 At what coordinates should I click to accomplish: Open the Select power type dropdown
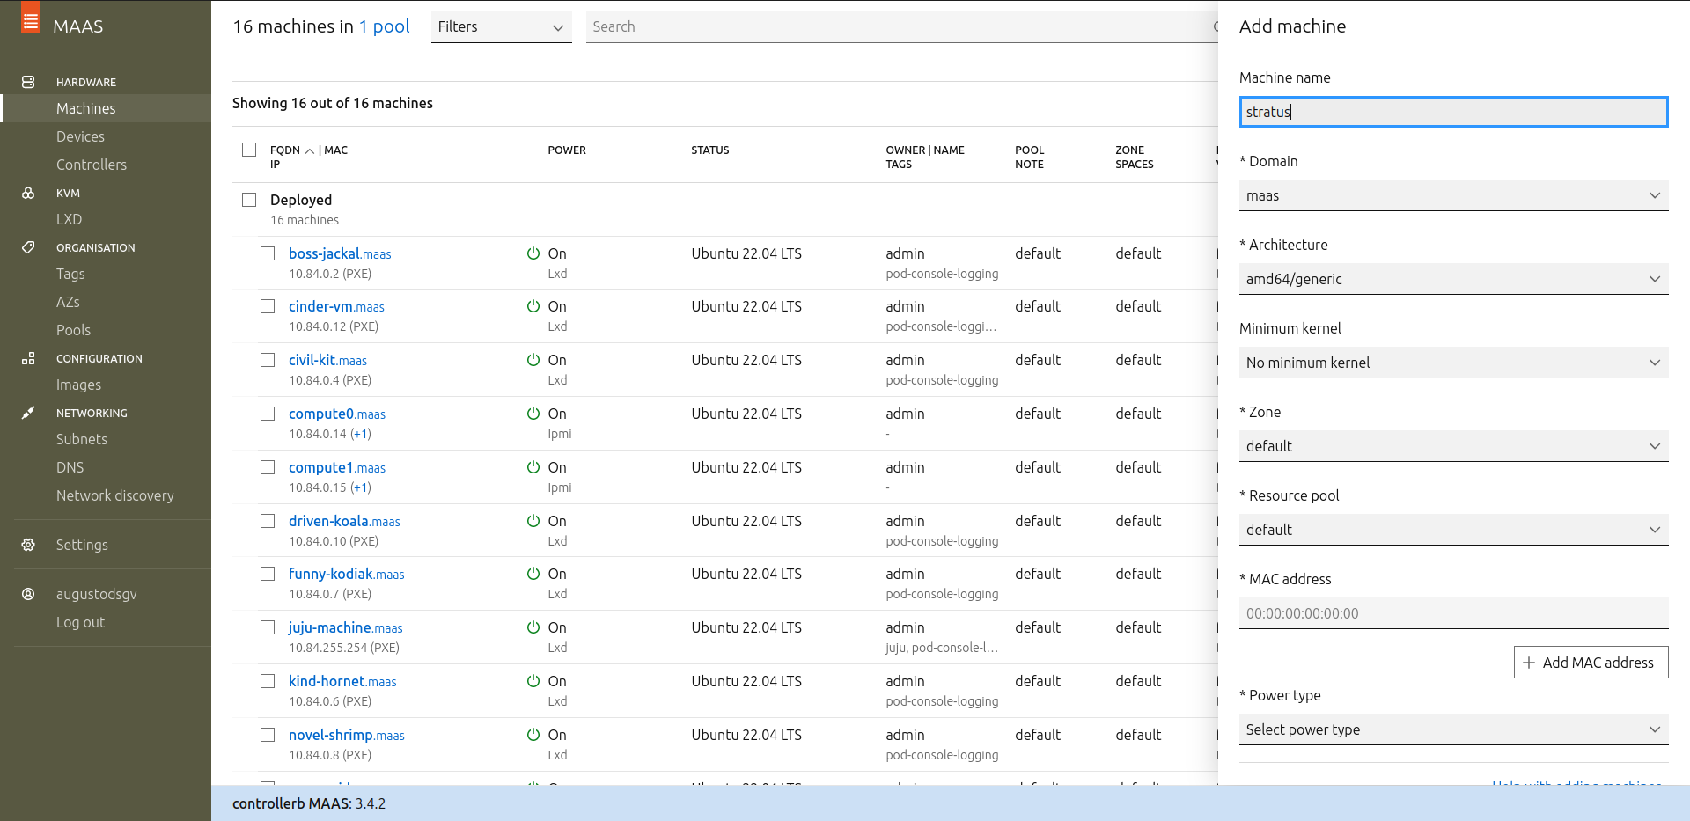1453,729
